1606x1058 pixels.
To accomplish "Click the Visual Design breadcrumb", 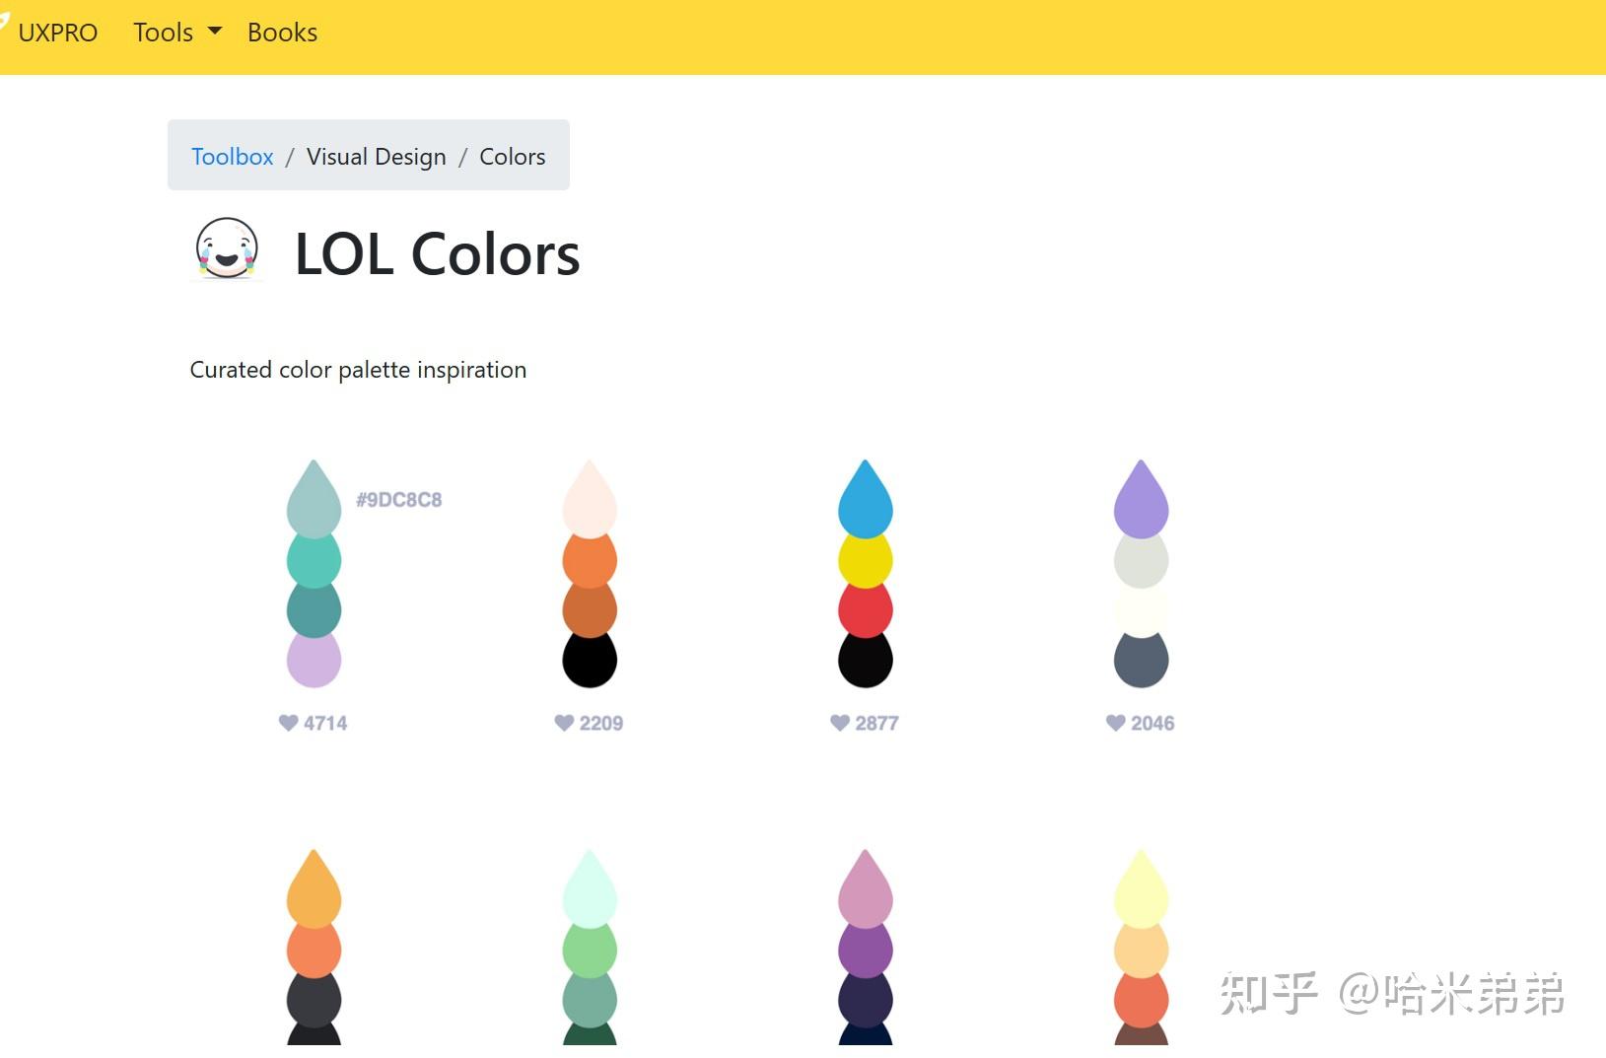I will [x=376, y=156].
